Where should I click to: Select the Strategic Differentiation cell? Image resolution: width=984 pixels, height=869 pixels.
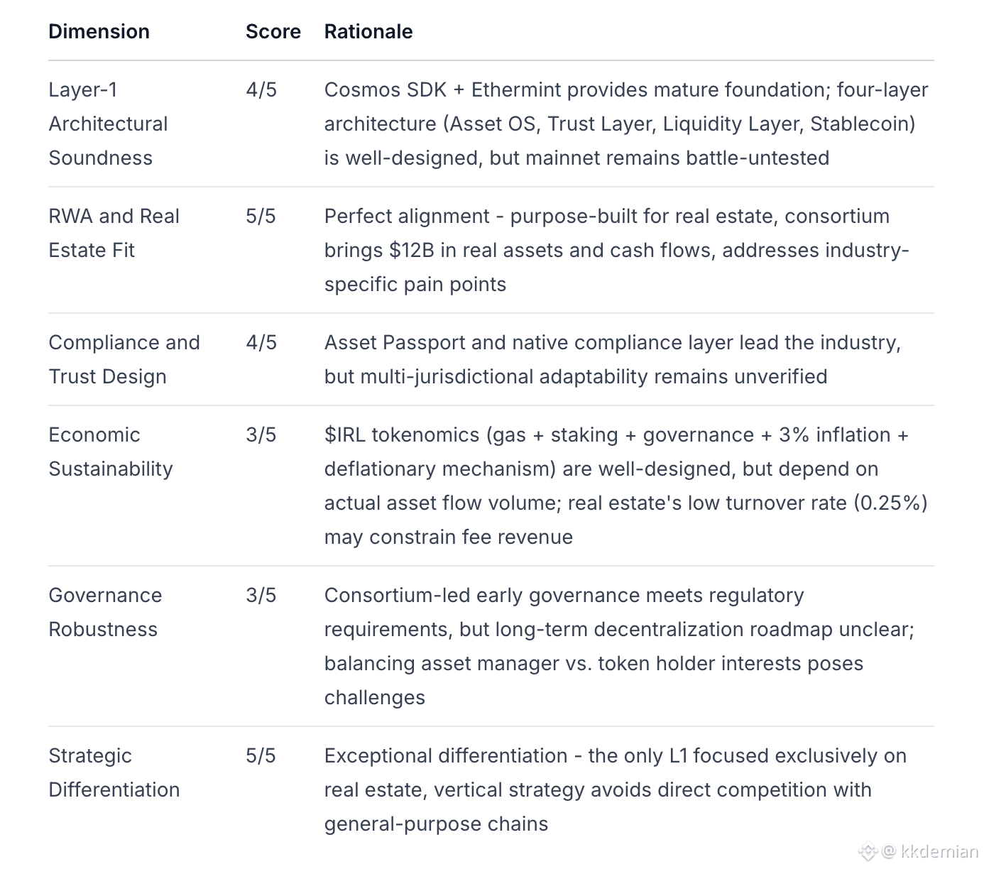click(114, 772)
